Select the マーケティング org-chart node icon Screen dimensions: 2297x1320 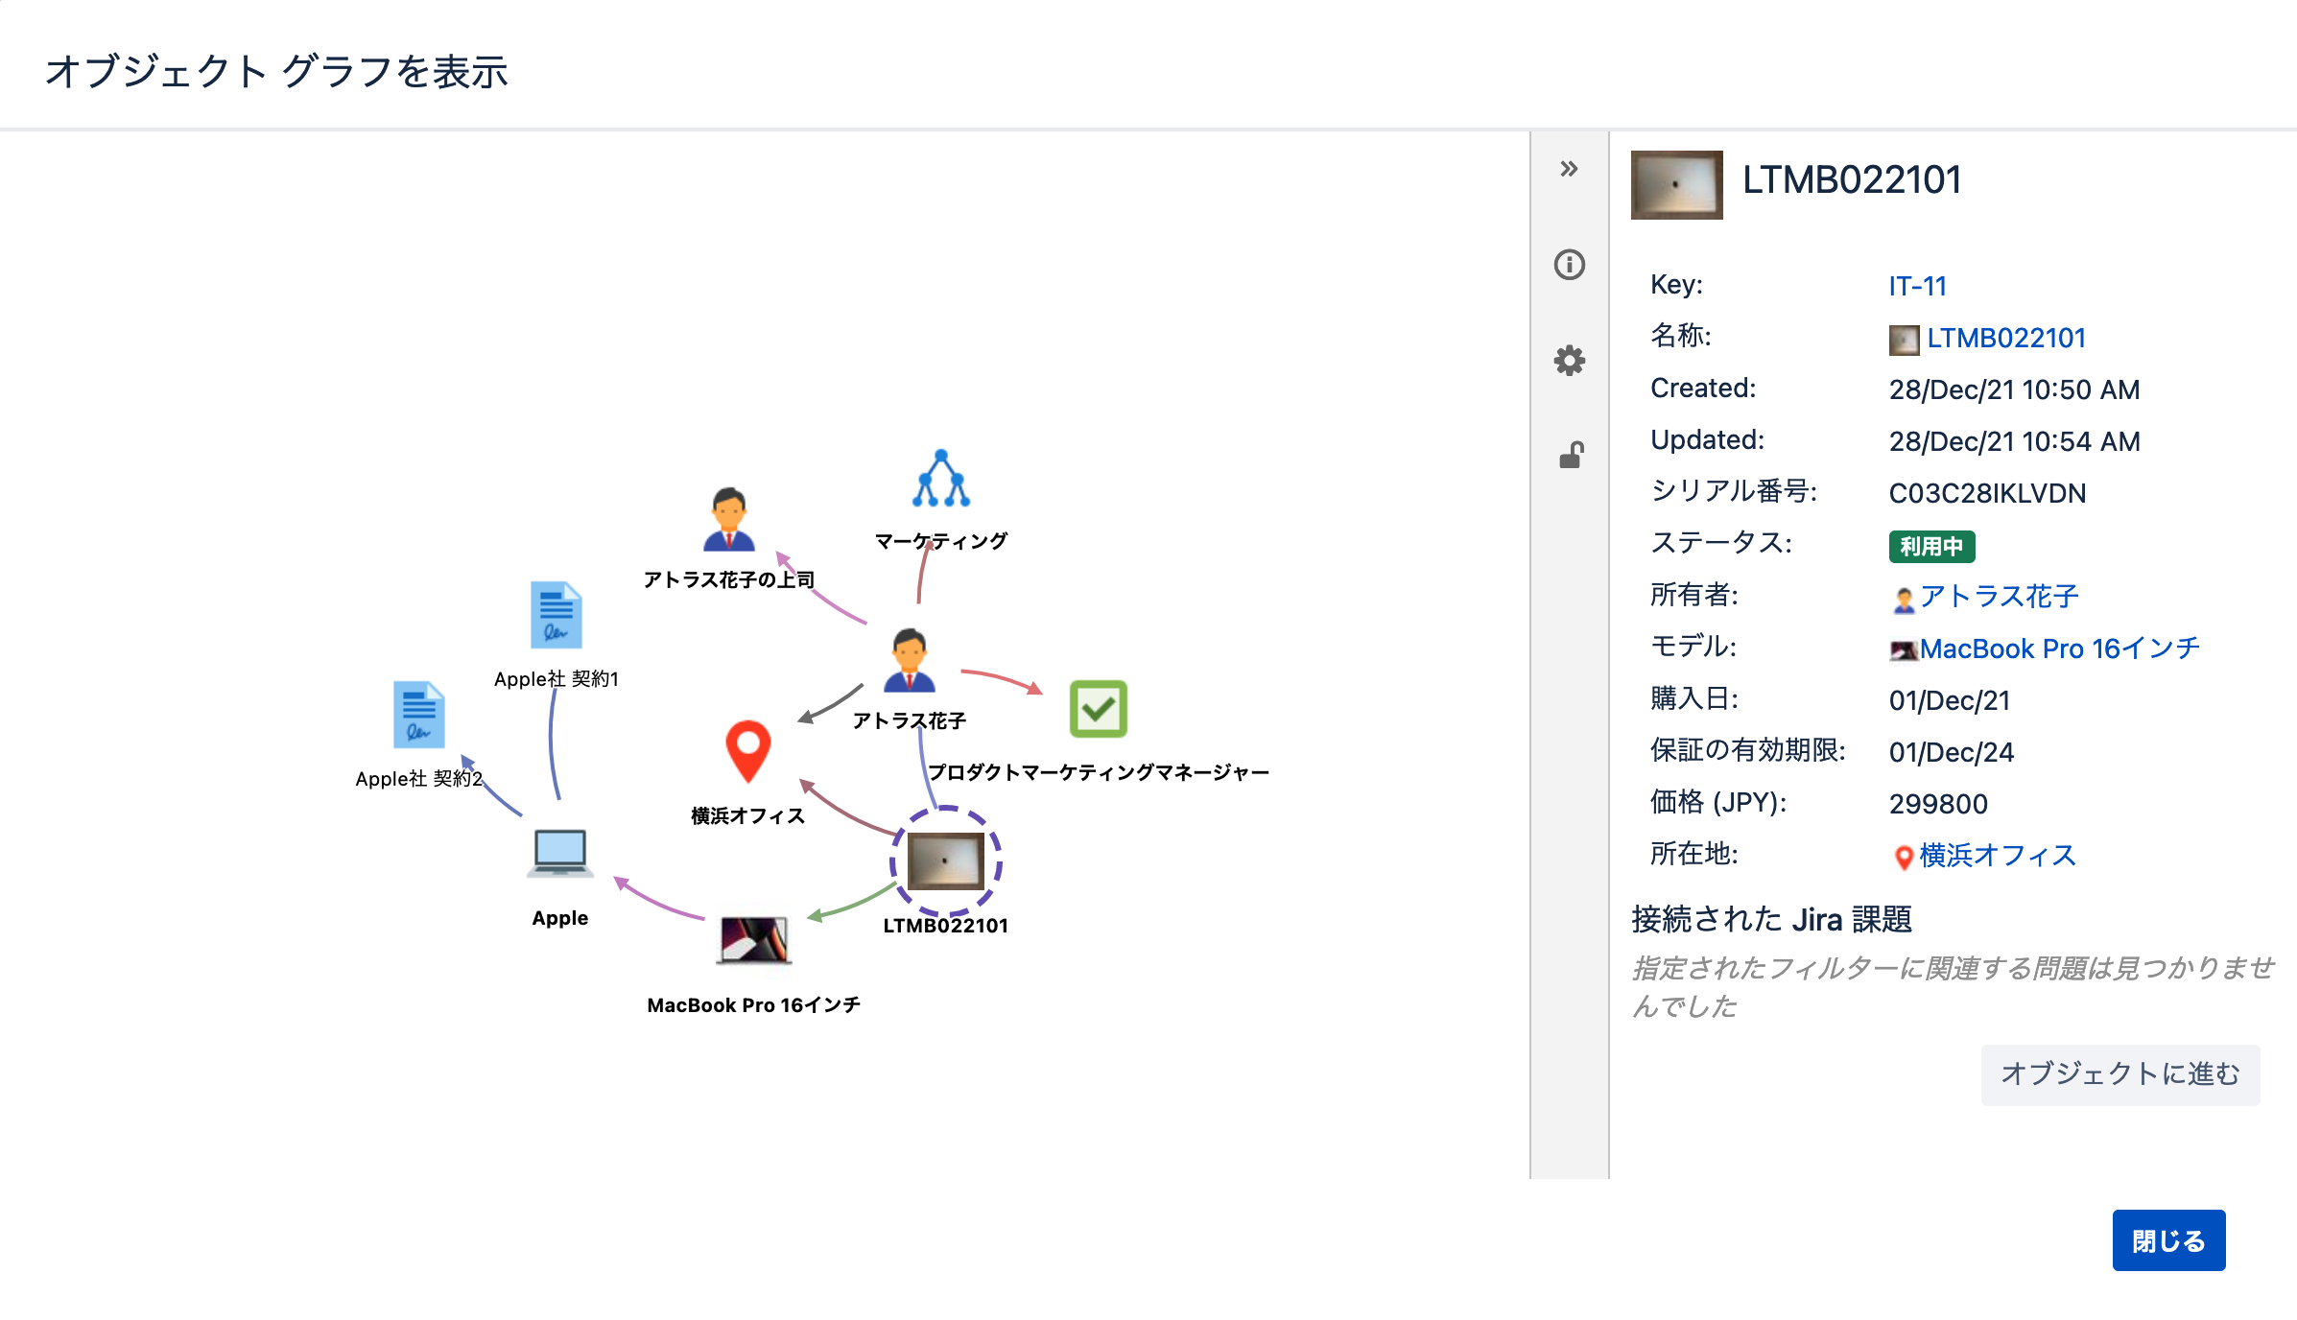[941, 478]
